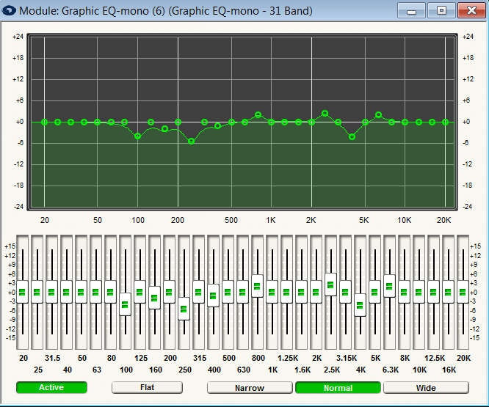Viewport: 489px width, 407px height.
Task: Click the 1K fader handle
Action: click(272, 292)
